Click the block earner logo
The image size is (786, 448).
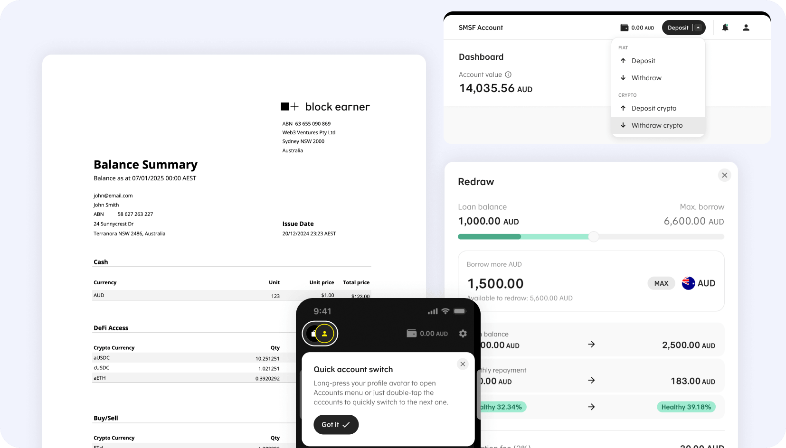click(325, 107)
